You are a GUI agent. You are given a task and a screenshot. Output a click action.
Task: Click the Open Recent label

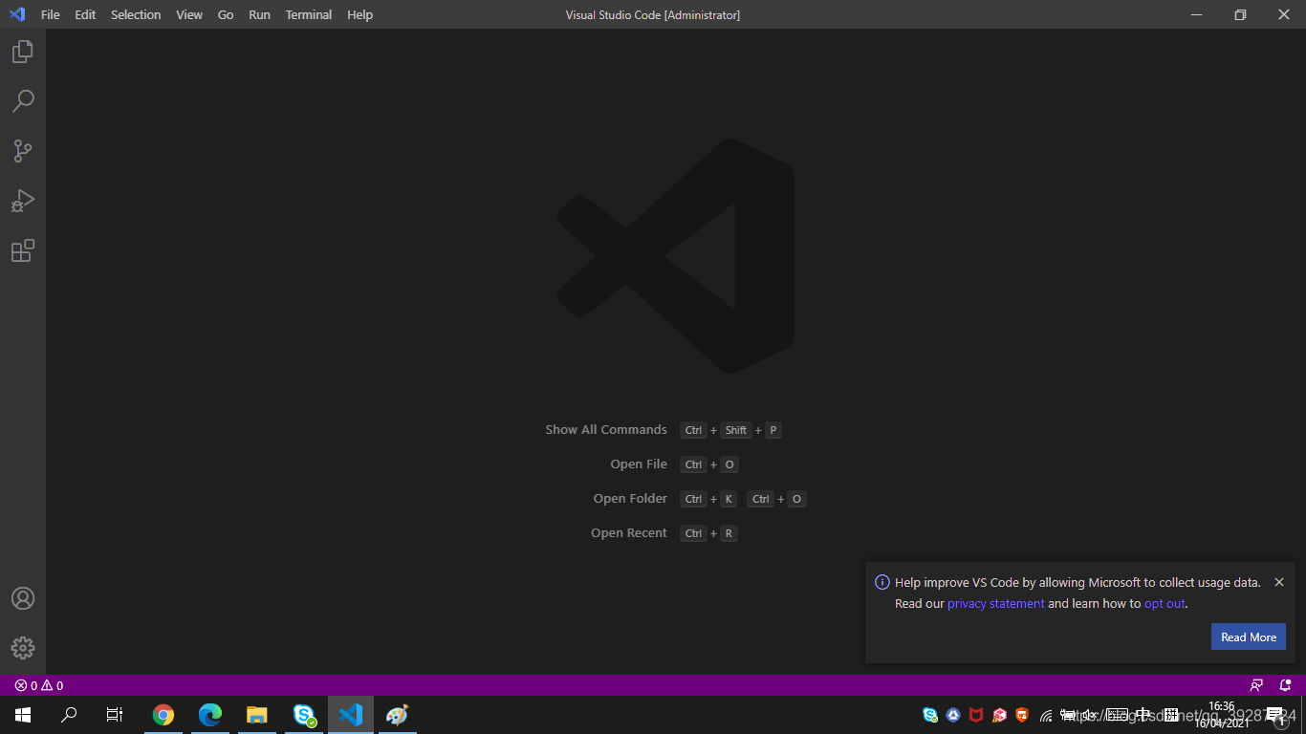629,533
